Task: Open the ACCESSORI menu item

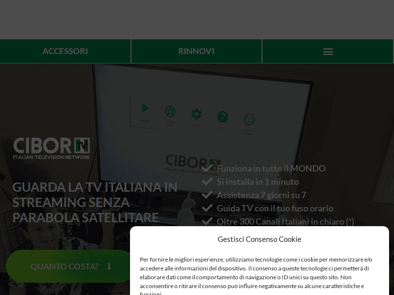Action: coord(65,51)
